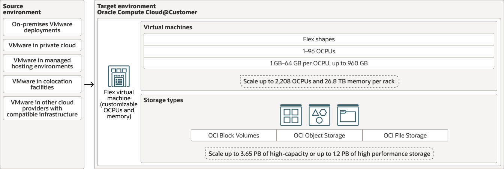Click the OCI Block Volumes label
This screenshot has height=169, width=504.
234,136
